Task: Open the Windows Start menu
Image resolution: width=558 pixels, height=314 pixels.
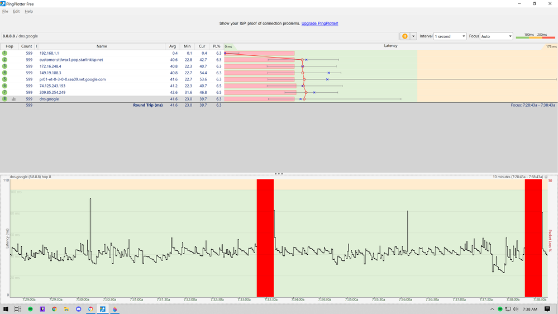Action: pyautogui.click(x=6, y=309)
